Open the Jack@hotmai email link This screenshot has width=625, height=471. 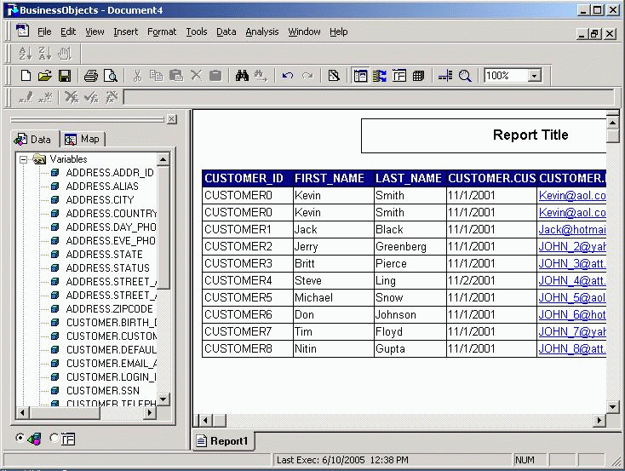[572, 230]
